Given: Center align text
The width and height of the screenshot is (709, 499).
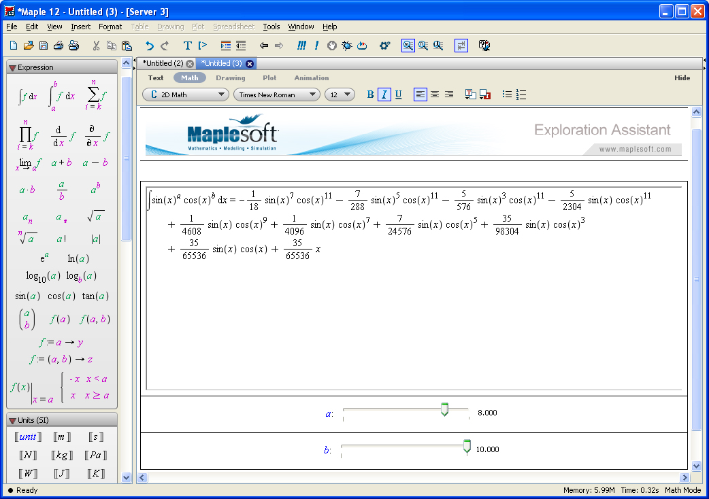Looking at the screenshot, I should point(435,94).
